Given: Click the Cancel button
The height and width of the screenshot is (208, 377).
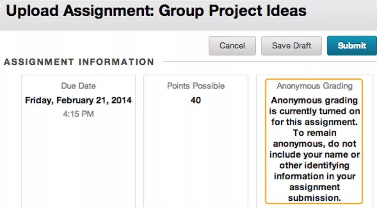Looking at the screenshot, I should pyautogui.click(x=232, y=46).
